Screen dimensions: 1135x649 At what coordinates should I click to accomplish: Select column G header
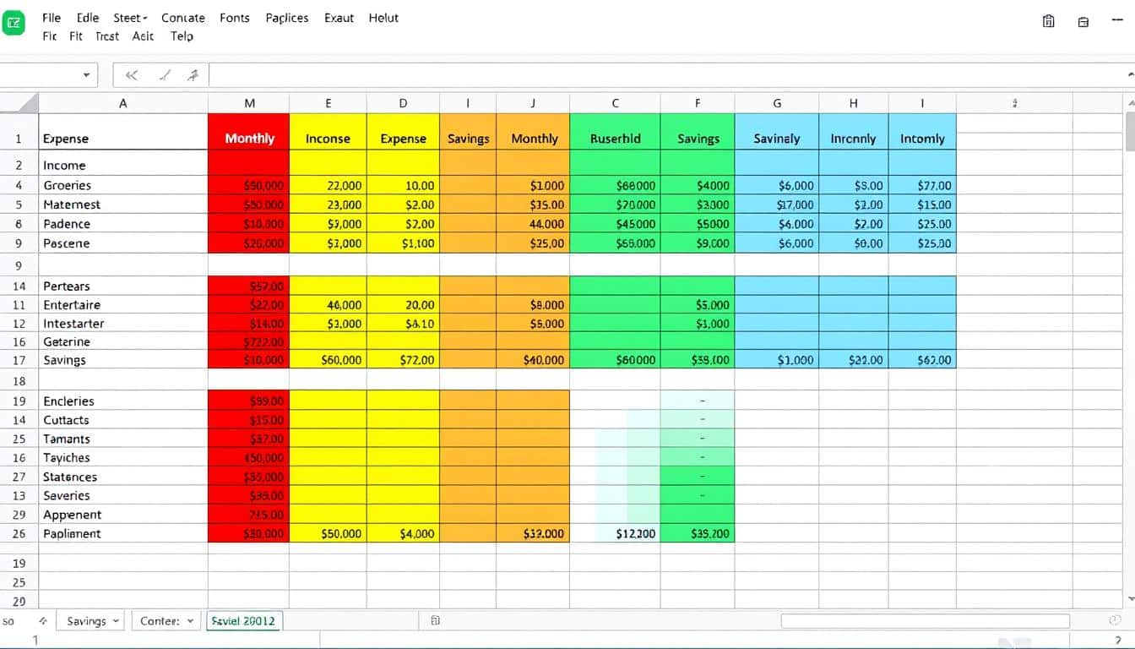[777, 103]
